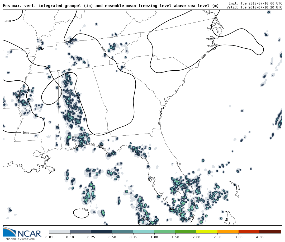This screenshot has width=285, height=242.
Task: Click the light gray 0.01–0.10 colorbar segment
Action: tap(59, 232)
